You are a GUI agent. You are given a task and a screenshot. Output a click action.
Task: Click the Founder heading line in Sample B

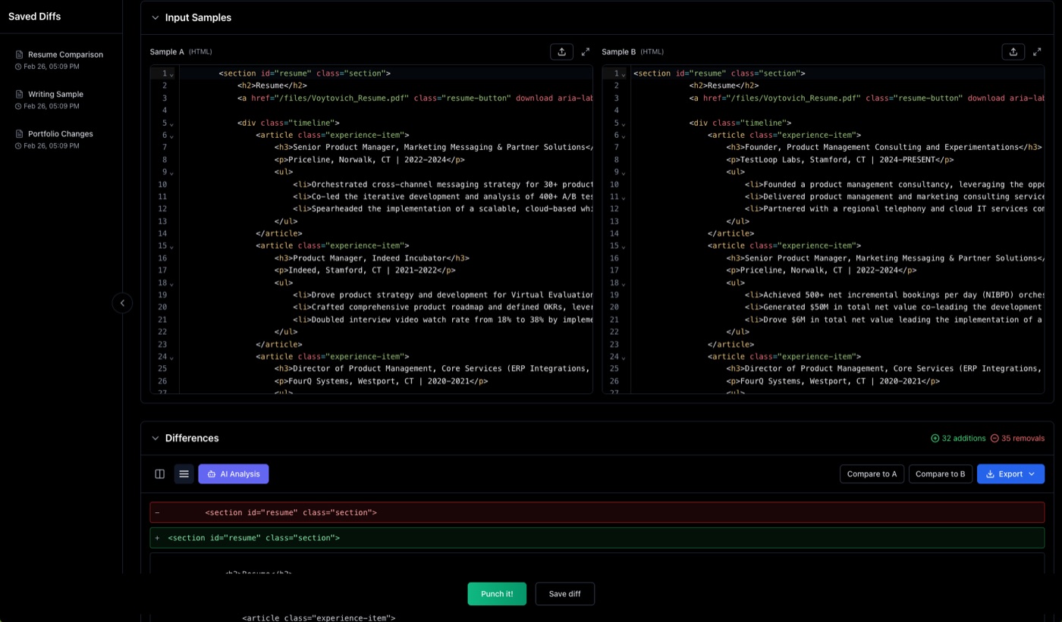click(884, 147)
